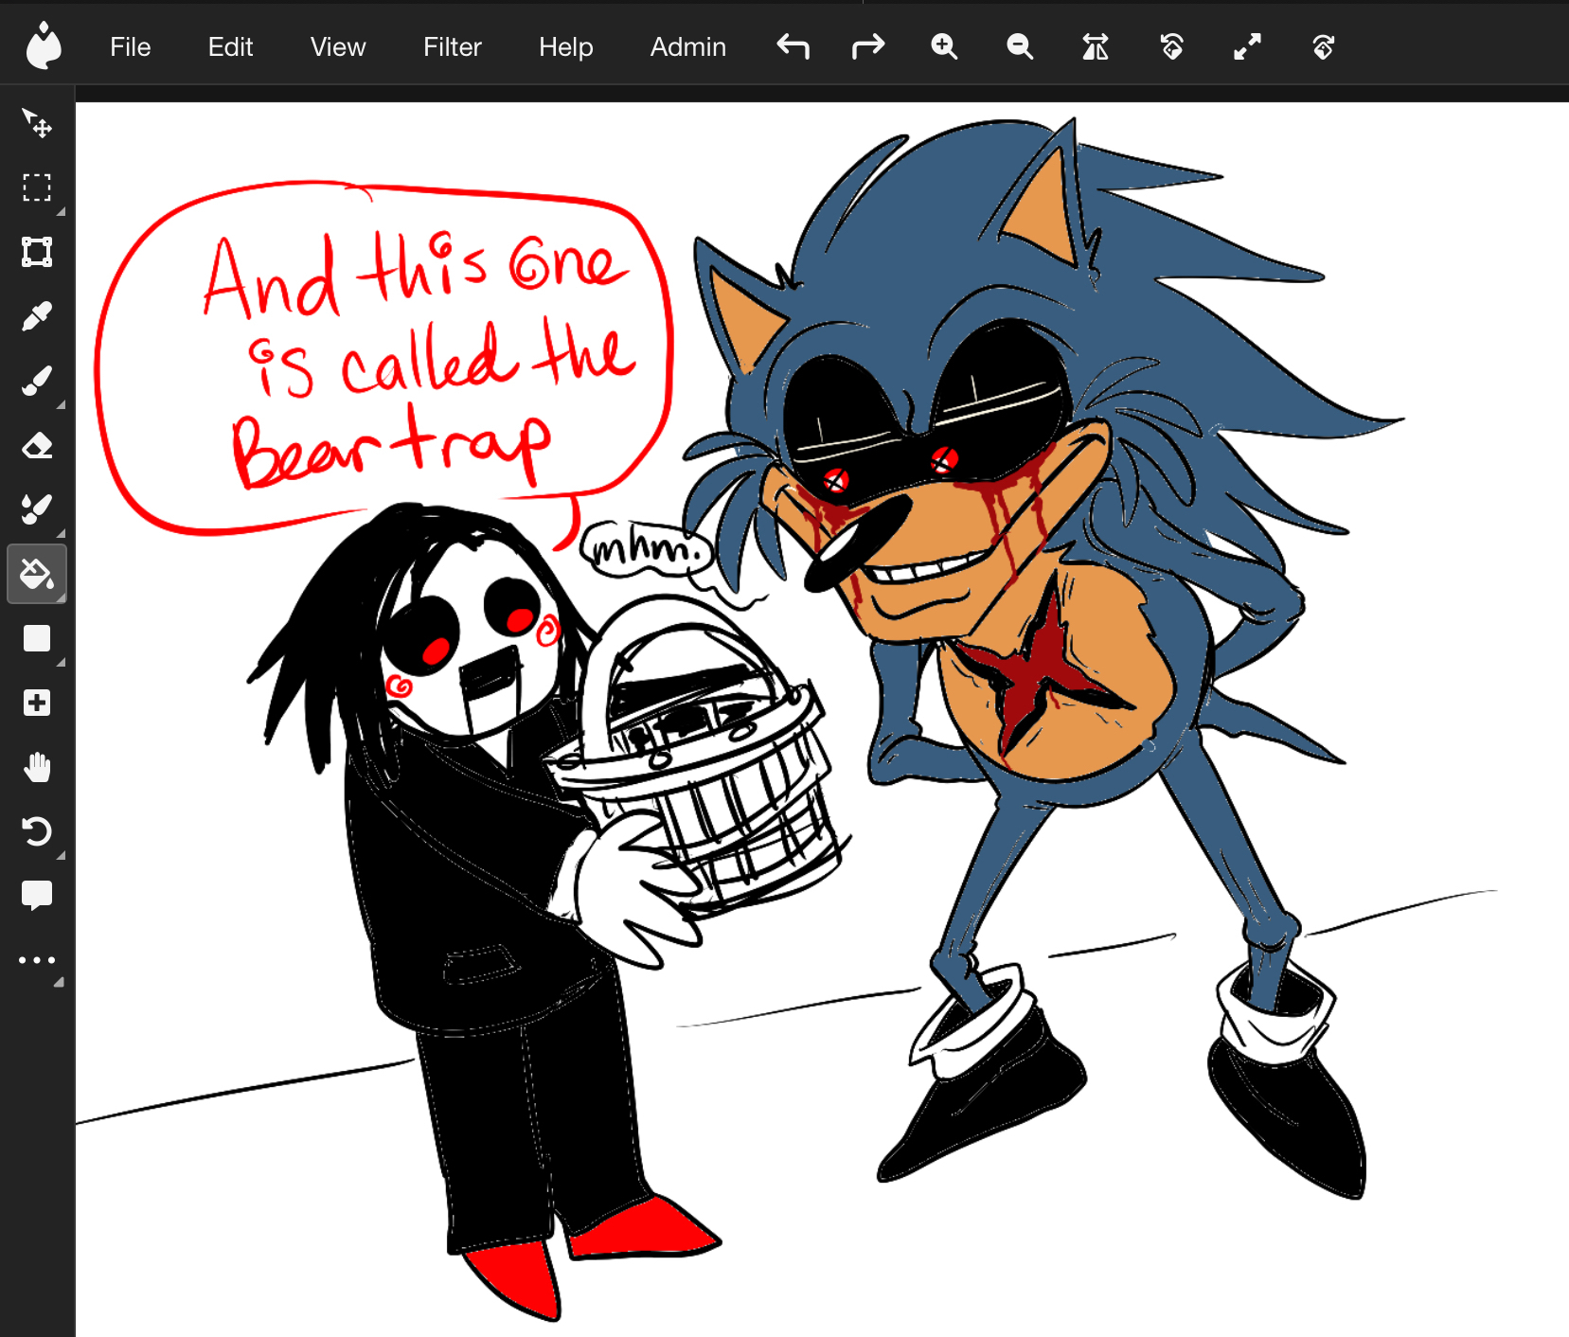Screen dimensions: 1569x1337
Task: Click the Zoom In magnifier
Action: point(944,46)
